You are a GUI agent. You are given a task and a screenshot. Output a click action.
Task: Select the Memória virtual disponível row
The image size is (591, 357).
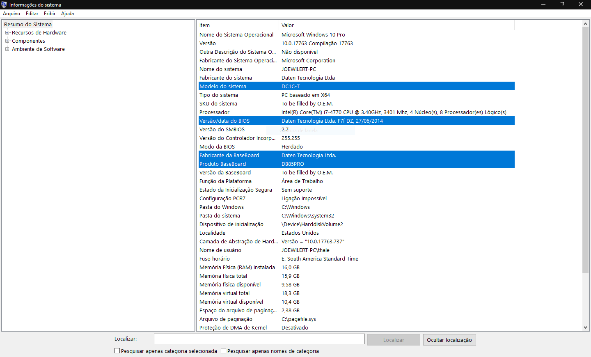356,302
